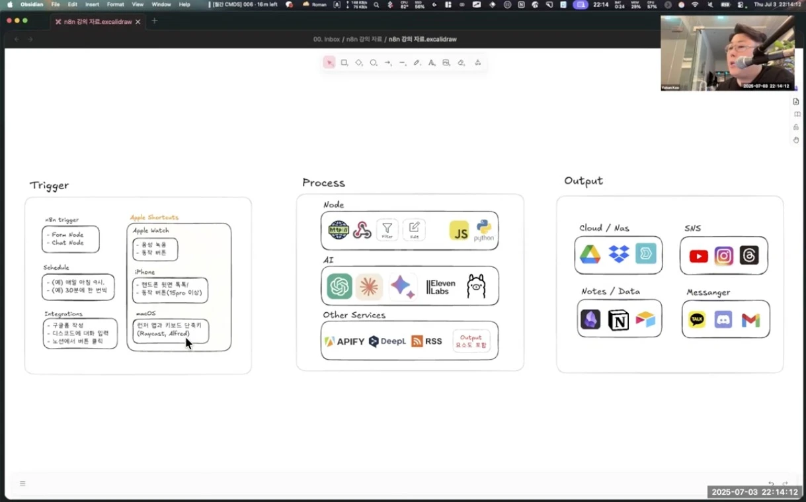
Task: Open the Format menu
Action: 116,5
